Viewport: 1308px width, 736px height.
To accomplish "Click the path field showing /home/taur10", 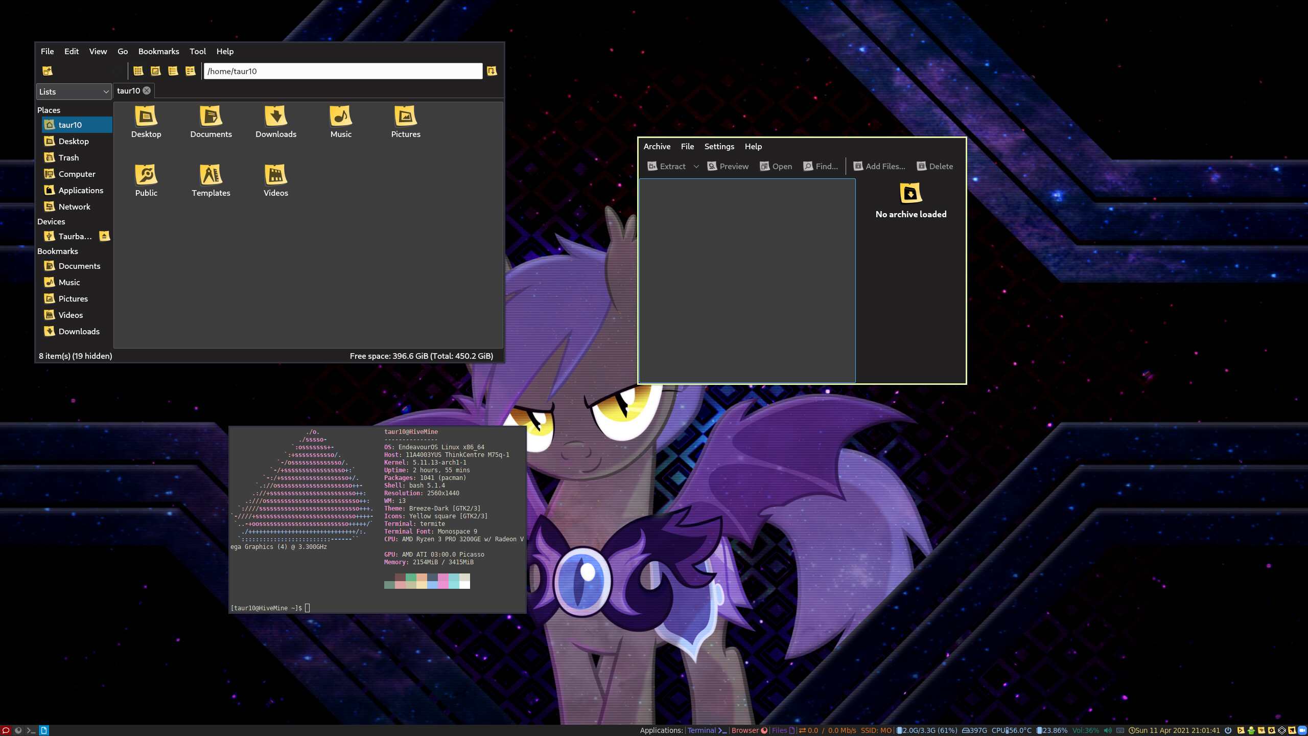I will 343,71.
